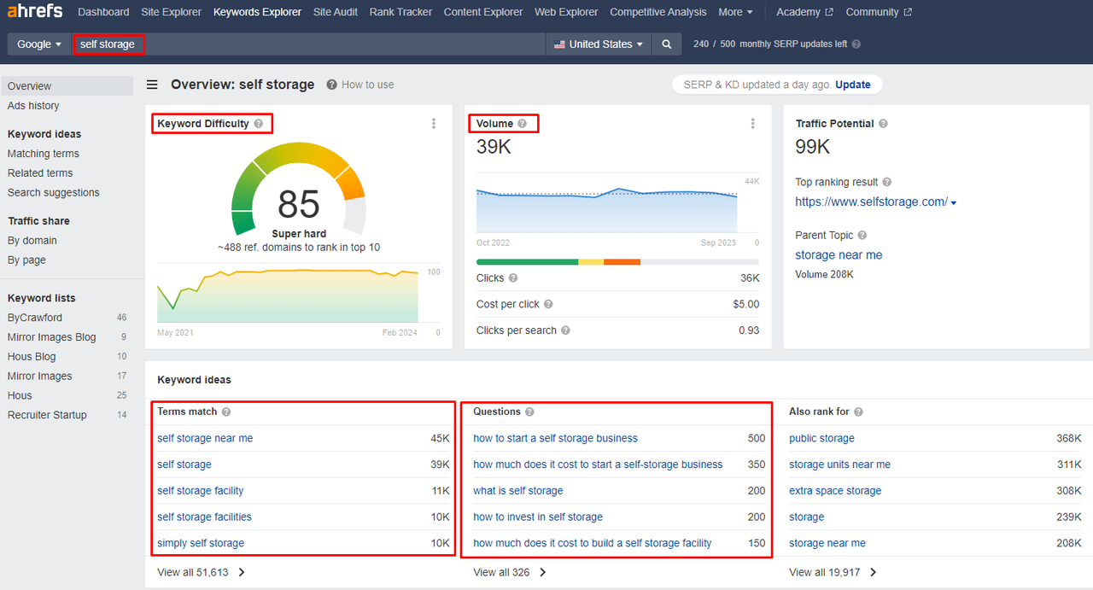1093x590 pixels.
Task: Expand the selfstorage.com top result dropdown arrow
Action: coord(954,203)
